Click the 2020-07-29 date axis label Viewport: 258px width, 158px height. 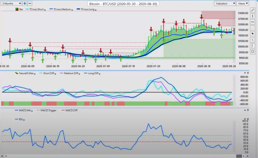(153, 66)
